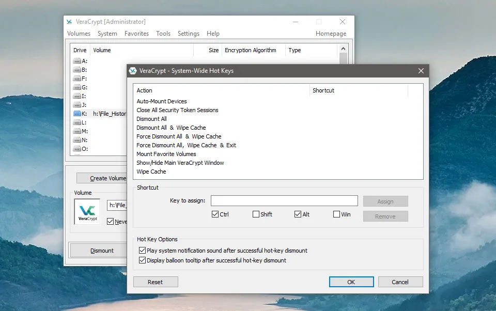Select the N: drive icon in drive list
The width and height of the screenshot is (496, 311).
pos(77,140)
